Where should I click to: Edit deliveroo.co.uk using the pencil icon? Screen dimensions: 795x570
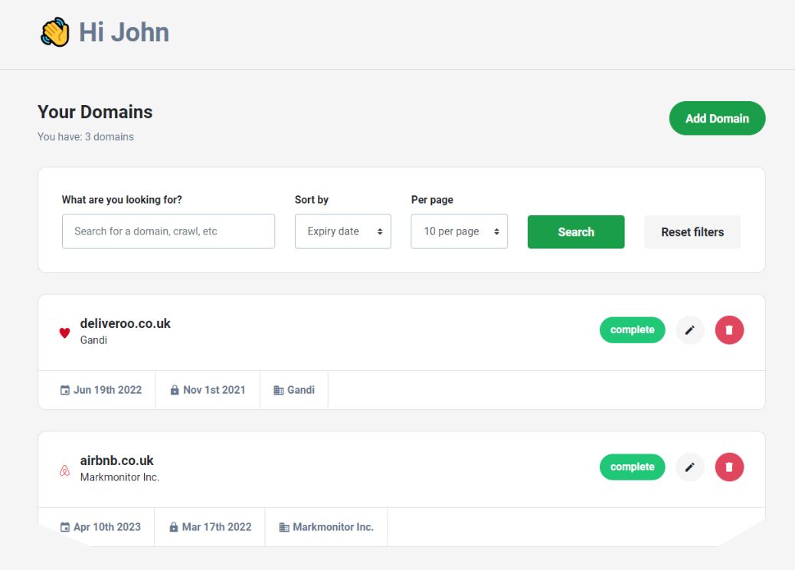click(689, 329)
